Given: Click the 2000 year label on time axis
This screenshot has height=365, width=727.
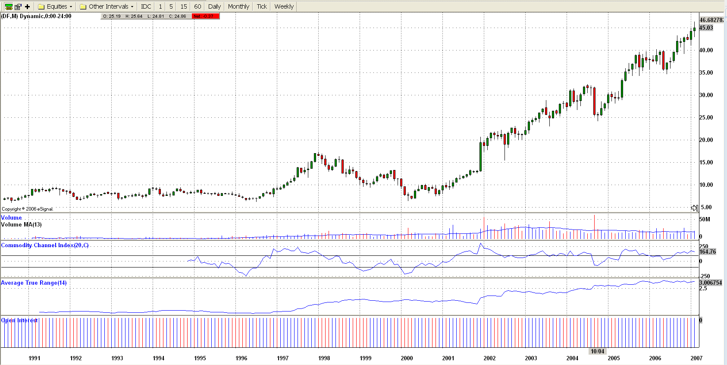Looking at the screenshot, I should point(407,358).
